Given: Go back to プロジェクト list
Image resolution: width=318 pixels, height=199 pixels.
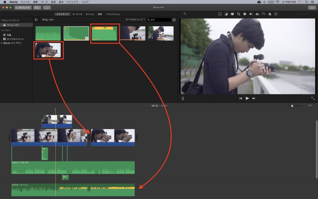Looking at the screenshot, I should click(23, 7).
